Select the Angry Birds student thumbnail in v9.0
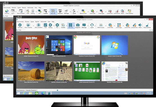Image resolution: width=156 pixels, height=107 pixels. point(31,45)
